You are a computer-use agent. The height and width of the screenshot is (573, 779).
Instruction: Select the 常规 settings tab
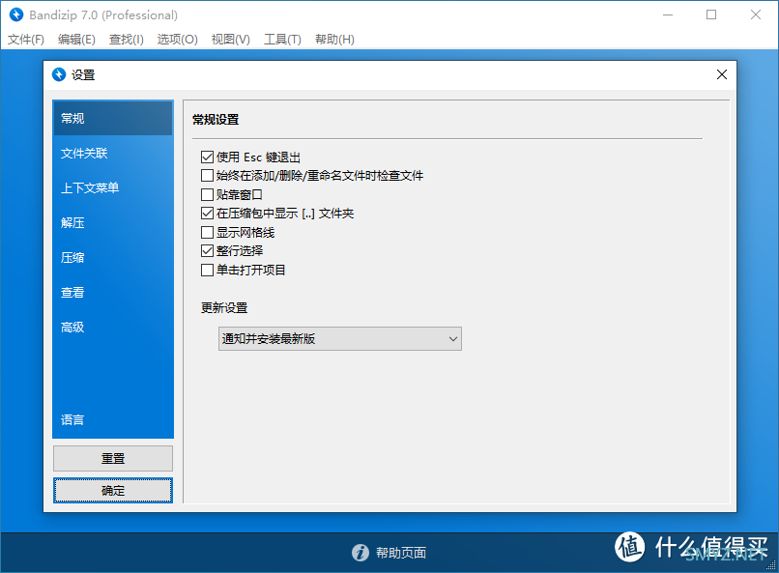[113, 118]
